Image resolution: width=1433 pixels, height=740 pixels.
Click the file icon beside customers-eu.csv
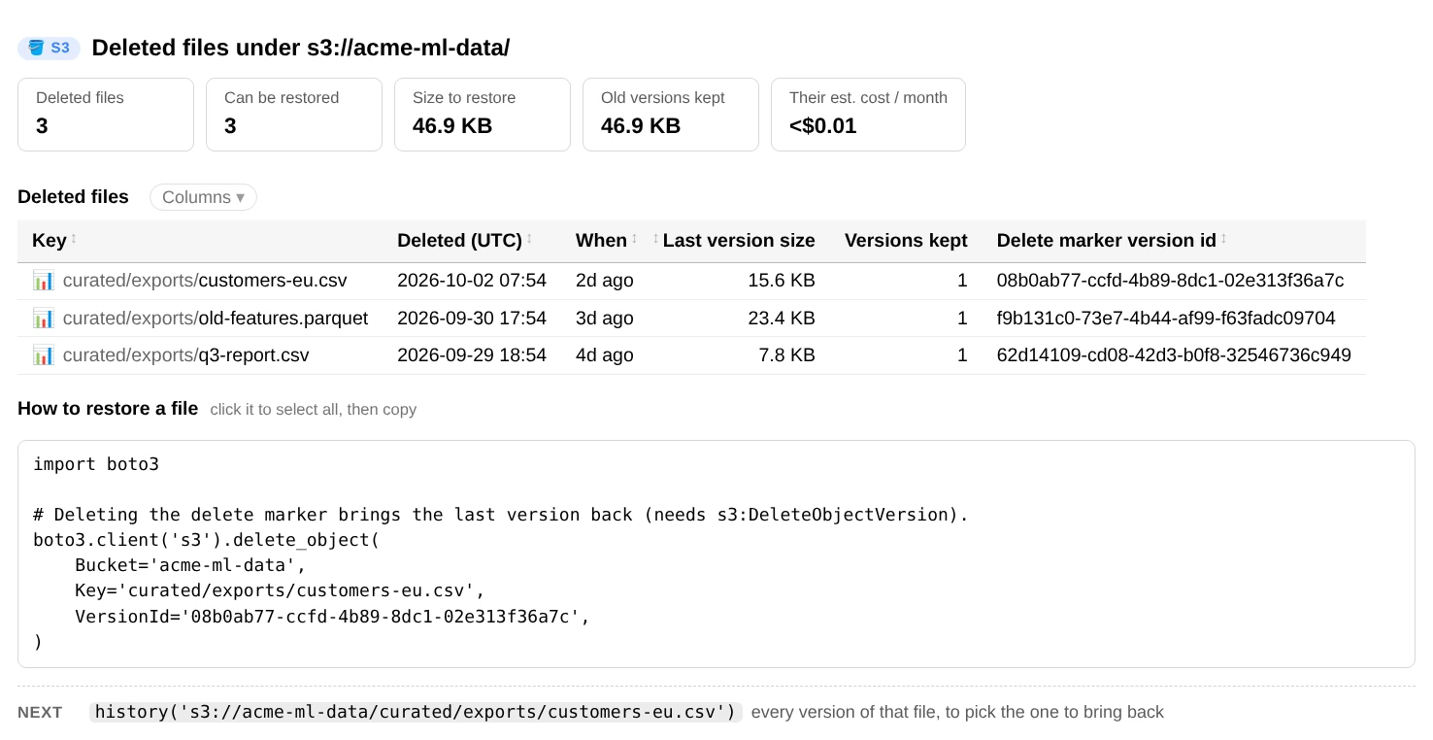tap(43, 281)
